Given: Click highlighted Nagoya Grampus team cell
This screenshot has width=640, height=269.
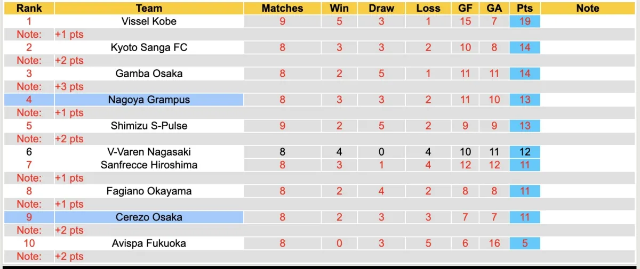Looking at the screenshot, I should (x=149, y=100).
